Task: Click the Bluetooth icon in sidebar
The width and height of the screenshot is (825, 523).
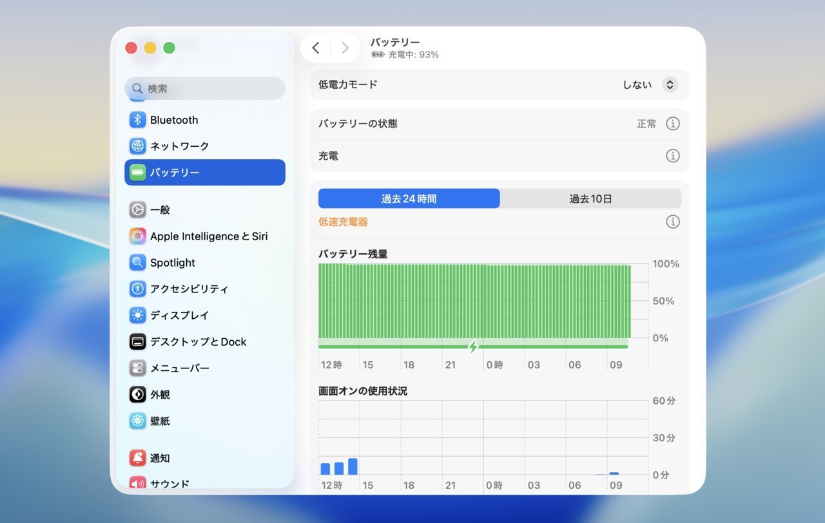Action: click(x=137, y=120)
